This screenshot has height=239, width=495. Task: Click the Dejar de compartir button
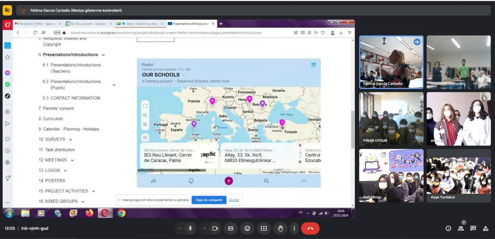[209, 200]
